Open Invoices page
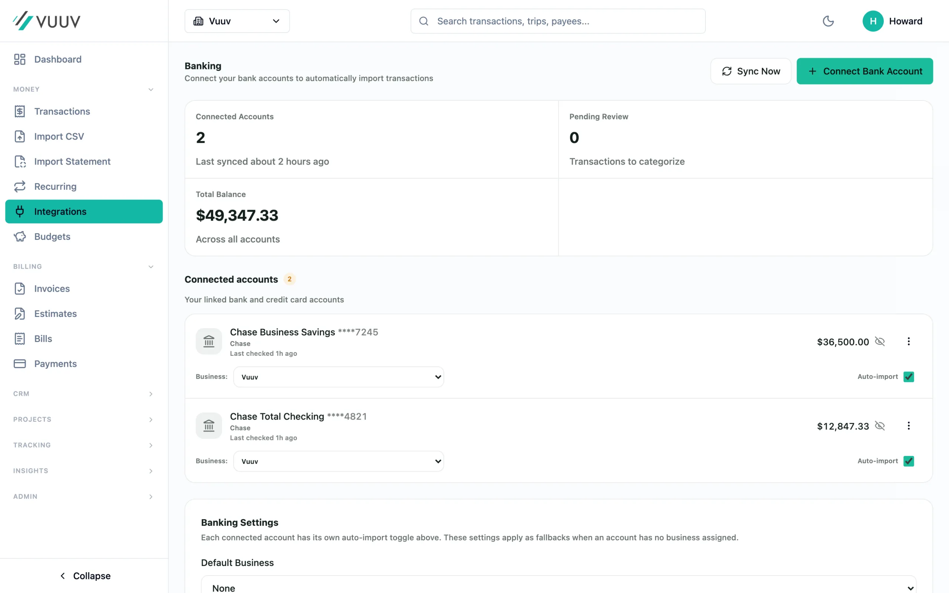Screen dimensions: 949x593 tap(84, 289)
